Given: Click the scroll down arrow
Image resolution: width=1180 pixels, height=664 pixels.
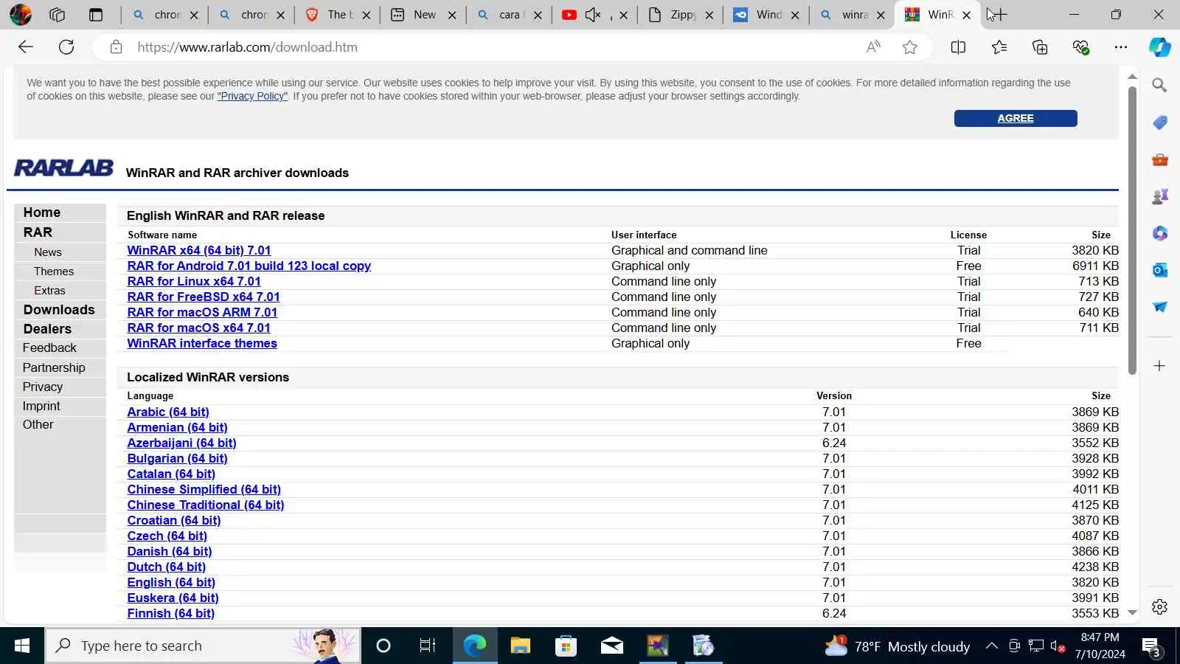Looking at the screenshot, I should [1132, 612].
